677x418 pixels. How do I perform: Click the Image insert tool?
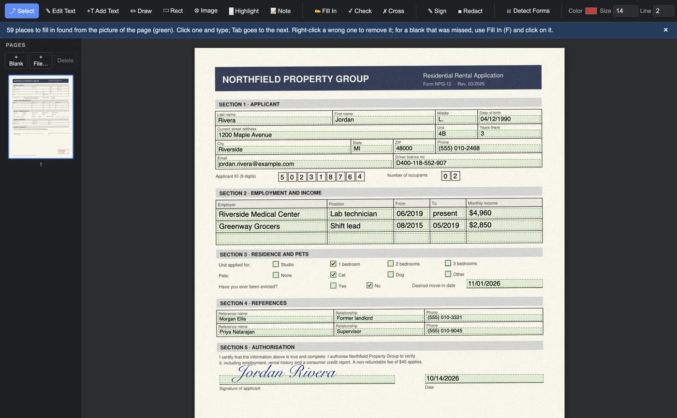(x=206, y=11)
